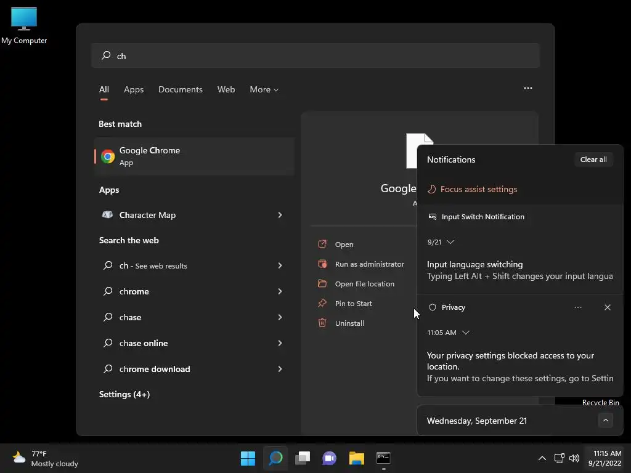Image resolution: width=631 pixels, height=473 pixels.
Task: Click the Focus assist moon icon
Action: click(432, 189)
